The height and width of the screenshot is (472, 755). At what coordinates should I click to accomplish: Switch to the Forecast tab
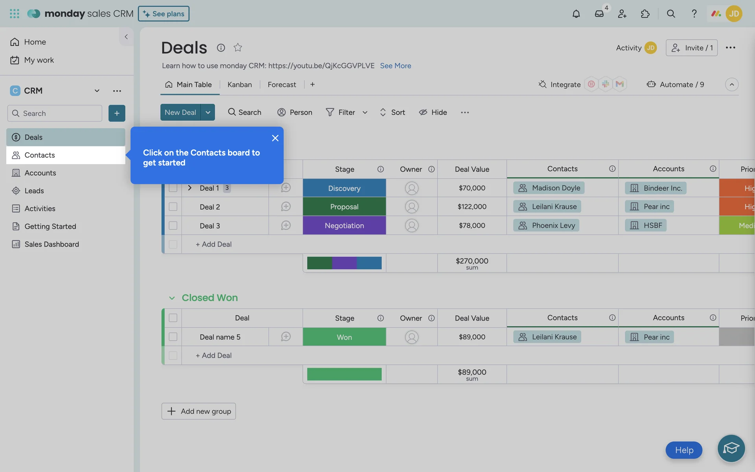[x=282, y=85]
